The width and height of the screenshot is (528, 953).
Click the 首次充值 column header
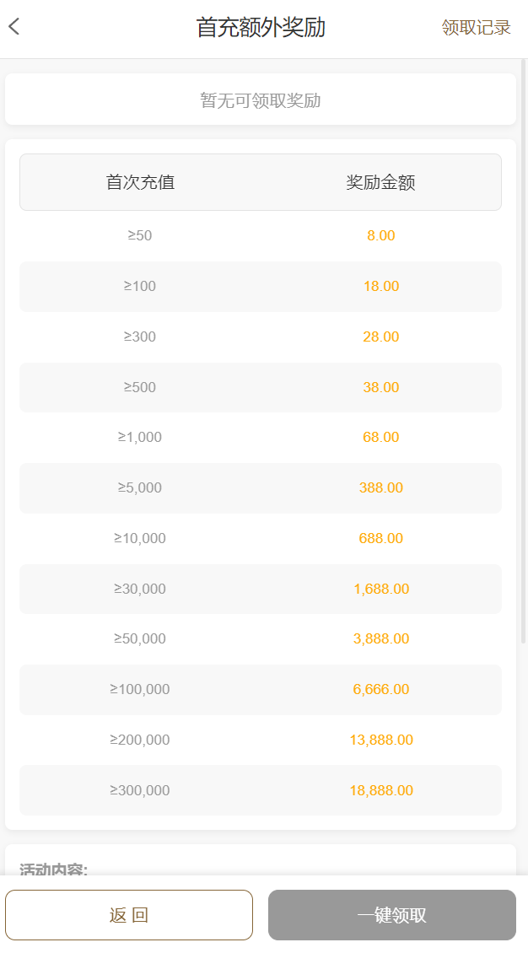(140, 182)
